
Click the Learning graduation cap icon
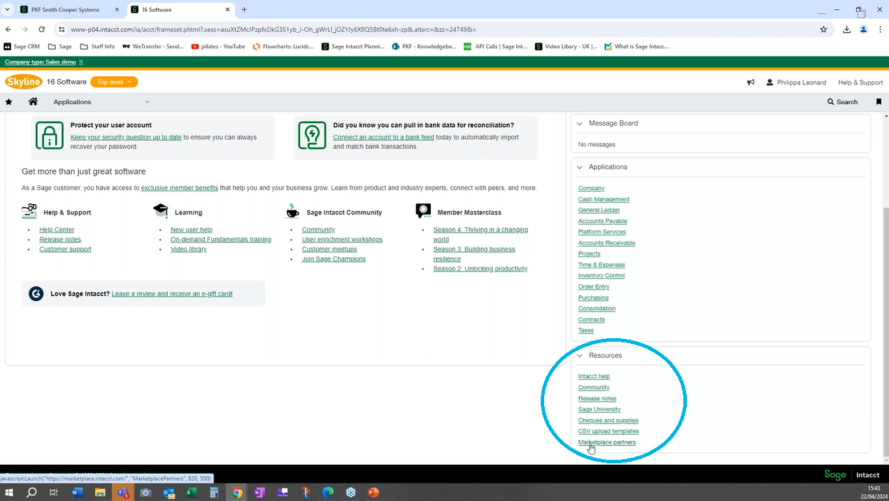[x=161, y=211]
